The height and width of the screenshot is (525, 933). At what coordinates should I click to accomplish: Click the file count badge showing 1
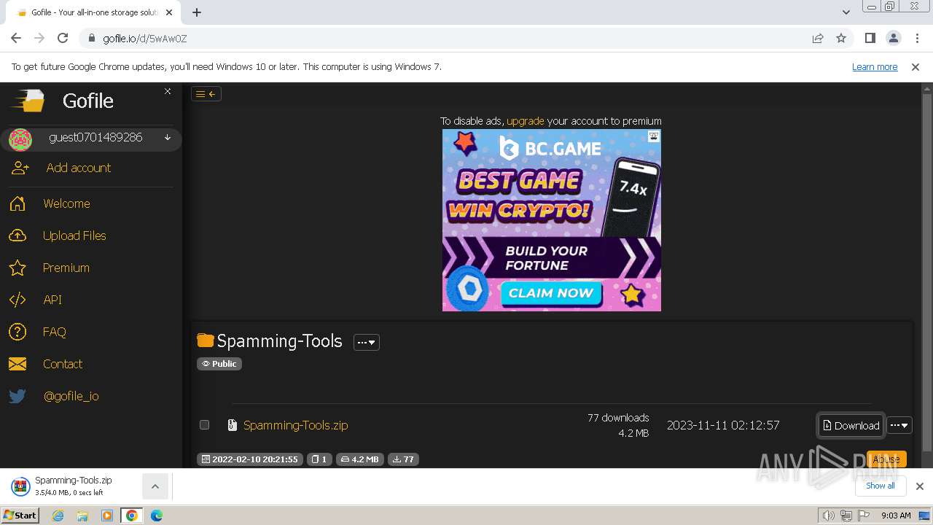(319, 459)
